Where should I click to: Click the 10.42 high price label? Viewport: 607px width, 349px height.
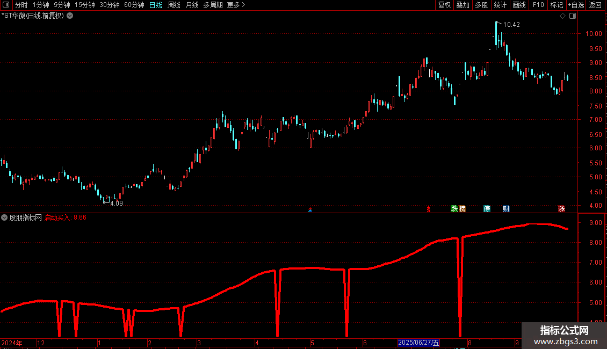pos(511,25)
